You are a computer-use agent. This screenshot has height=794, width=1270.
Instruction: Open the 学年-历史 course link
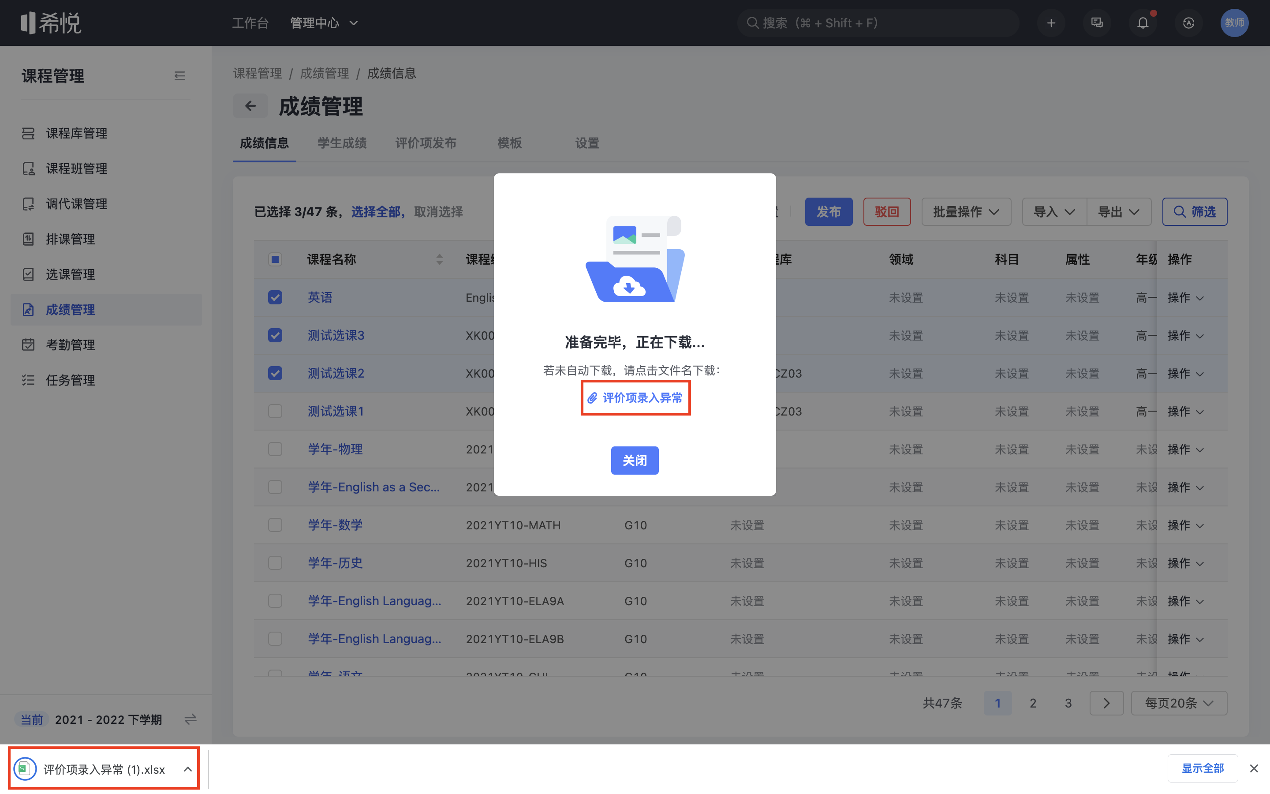pyautogui.click(x=335, y=563)
